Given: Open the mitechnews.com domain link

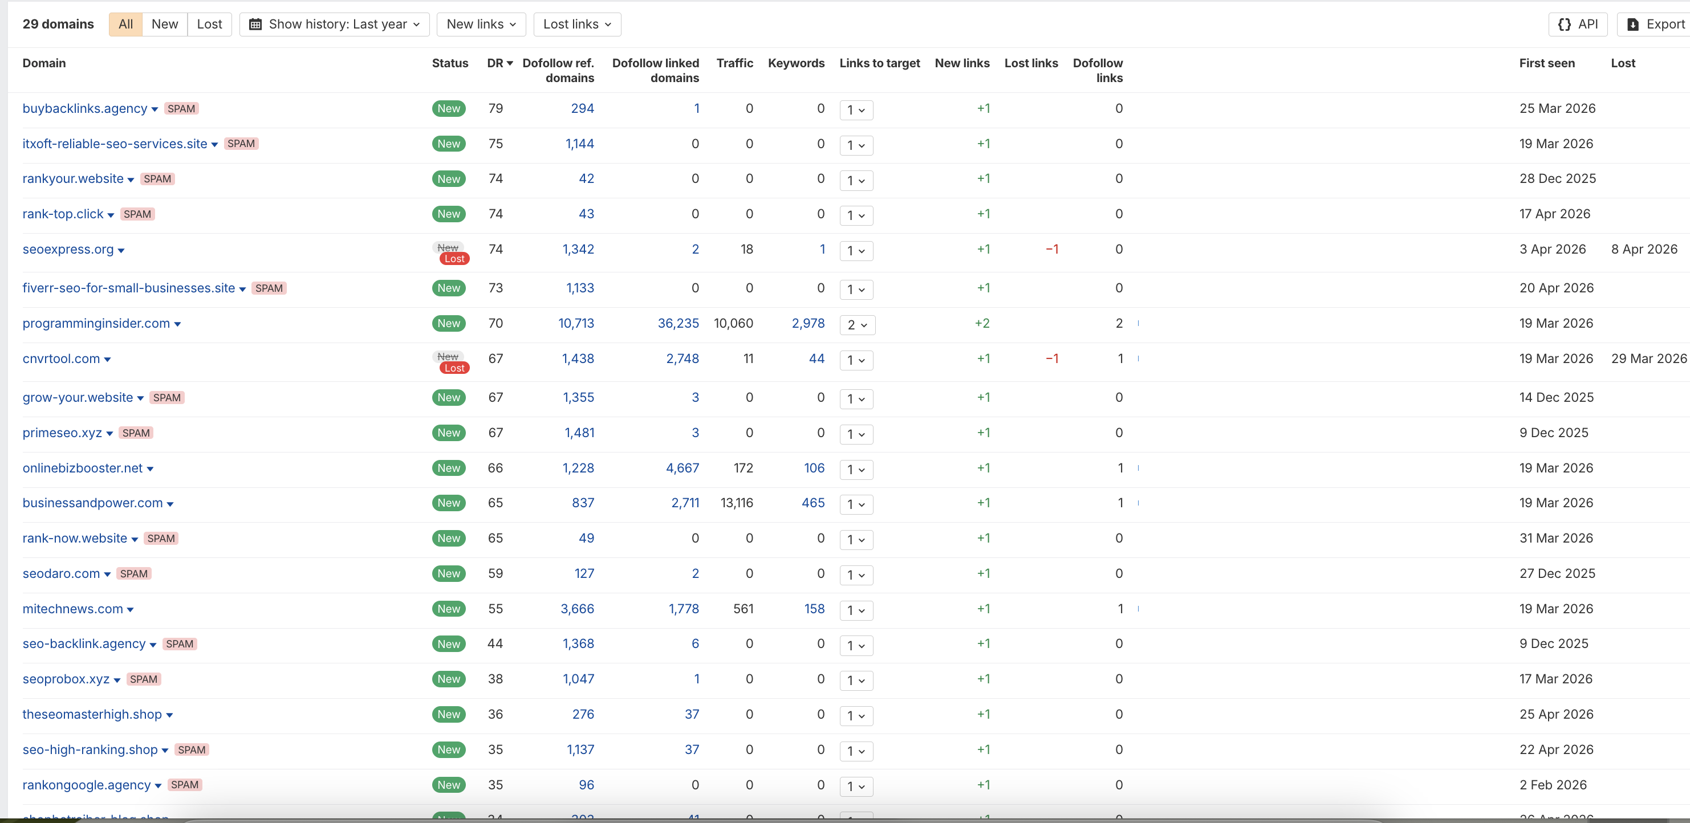Looking at the screenshot, I should click(x=73, y=609).
